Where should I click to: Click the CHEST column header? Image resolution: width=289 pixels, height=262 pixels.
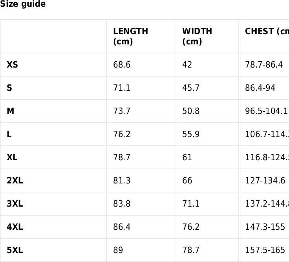coord(267,31)
